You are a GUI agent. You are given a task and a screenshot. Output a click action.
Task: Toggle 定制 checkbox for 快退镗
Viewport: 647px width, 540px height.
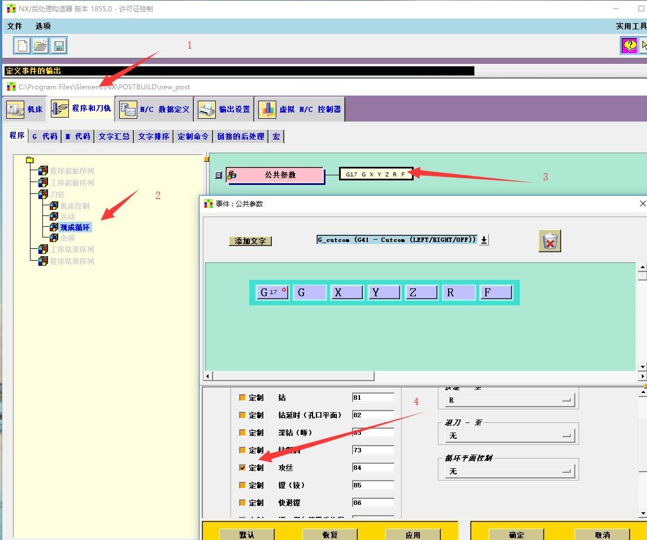tap(242, 503)
